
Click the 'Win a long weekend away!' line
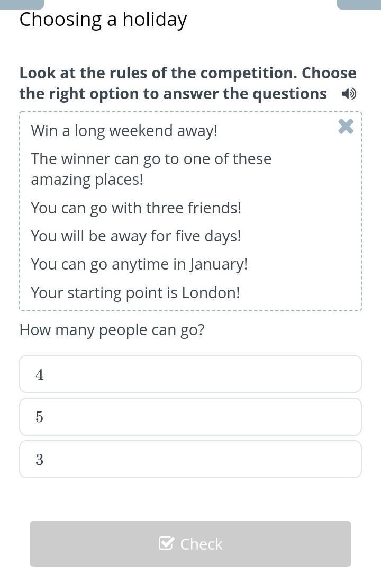tap(124, 130)
